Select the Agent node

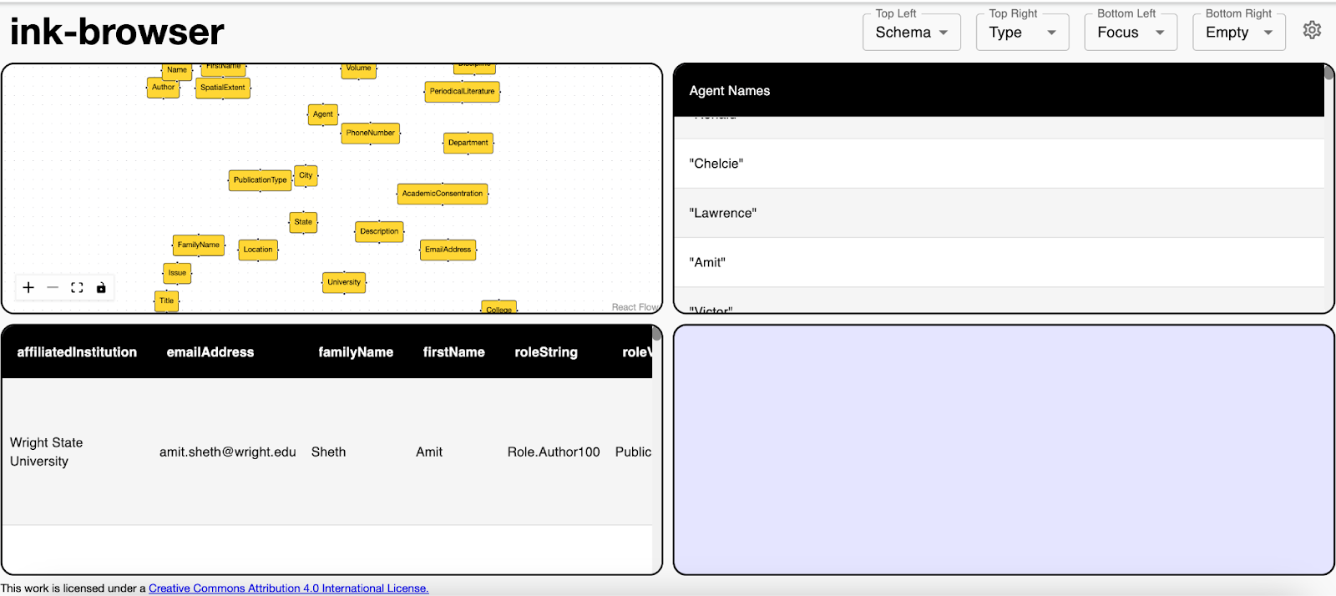pyautogui.click(x=323, y=114)
